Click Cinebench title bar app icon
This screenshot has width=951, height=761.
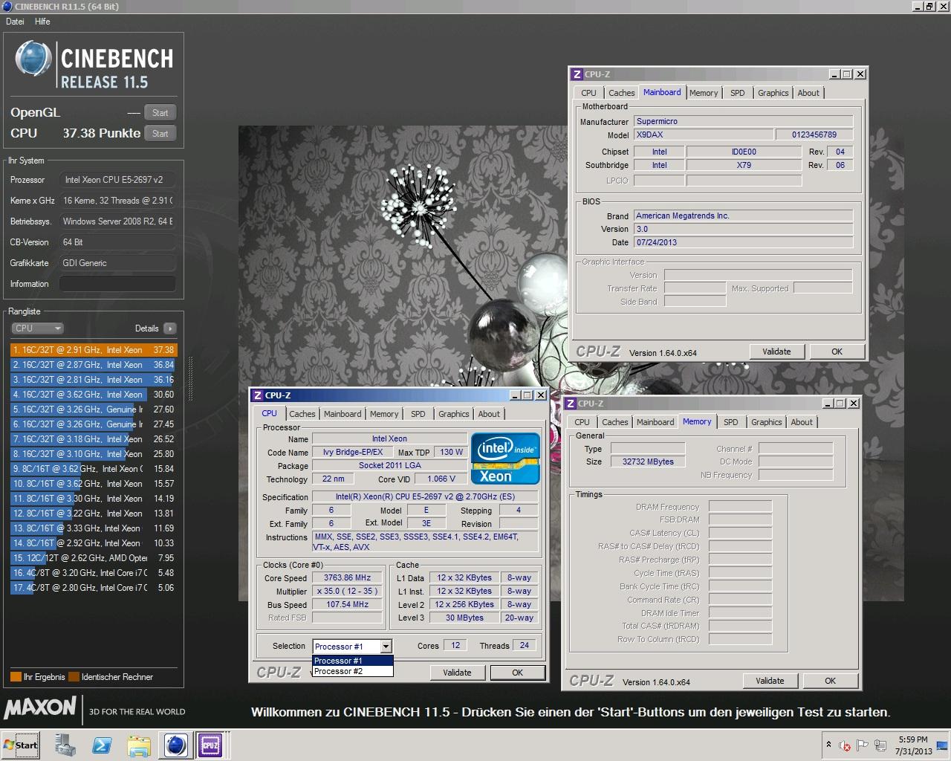tap(7, 7)
